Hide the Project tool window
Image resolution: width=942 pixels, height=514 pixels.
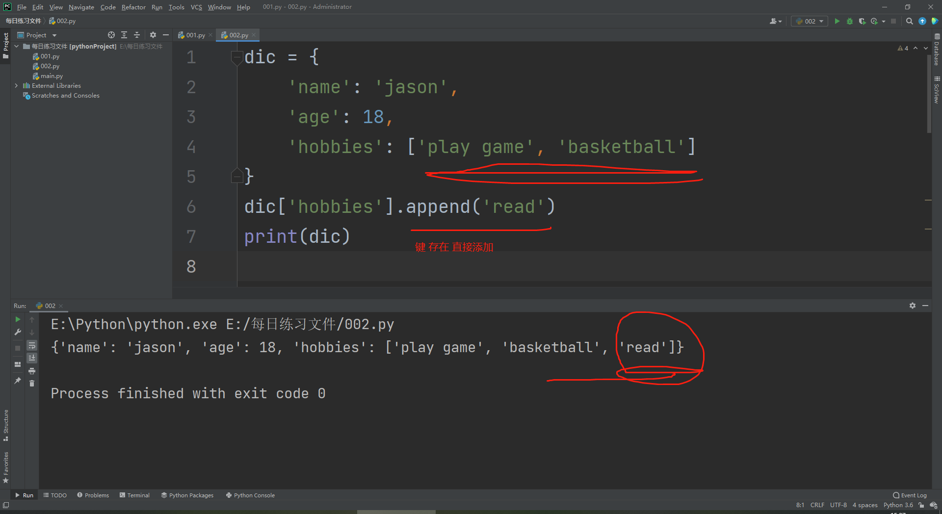166,35
